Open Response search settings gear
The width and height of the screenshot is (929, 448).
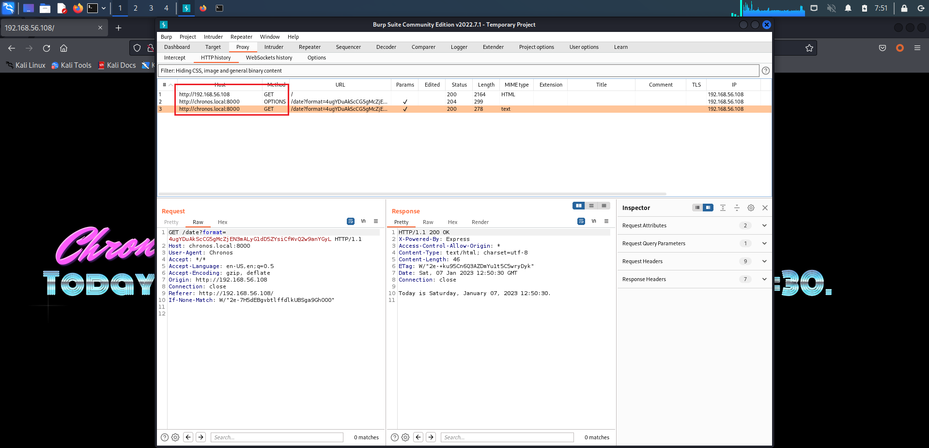(x=405, y=437)
